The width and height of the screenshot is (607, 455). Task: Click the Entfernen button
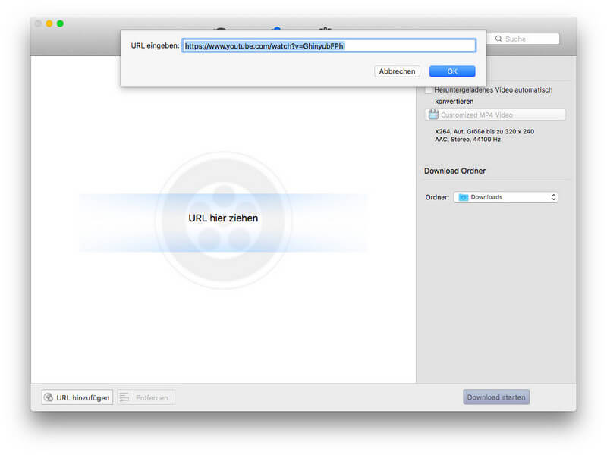click(146, 397)
